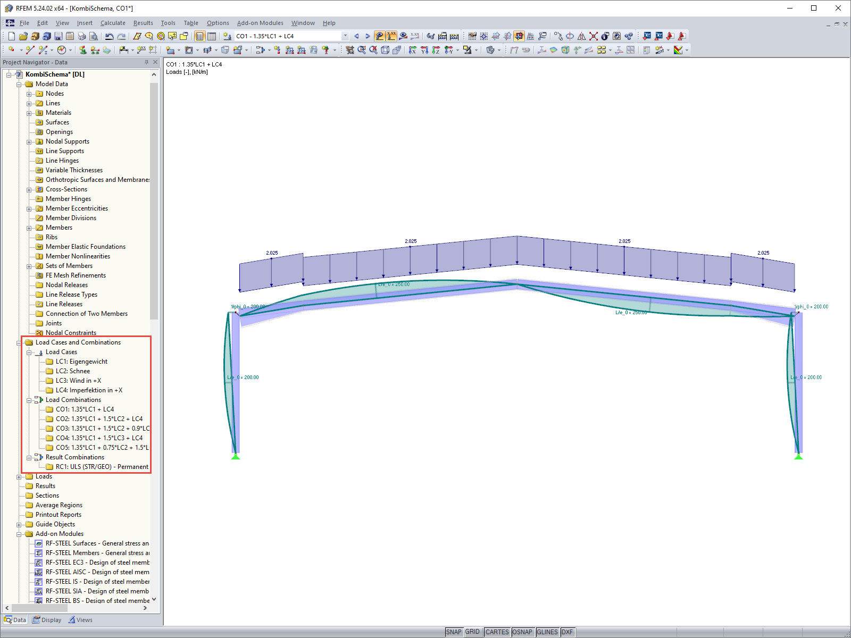Collapse the Model Data tree node
The height and width of the screenshot is (638, 851).
point(19,84)
